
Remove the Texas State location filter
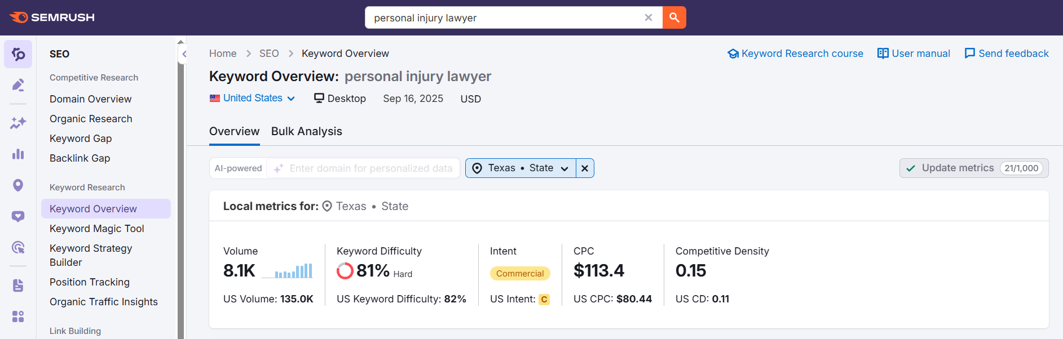[585, 168]
